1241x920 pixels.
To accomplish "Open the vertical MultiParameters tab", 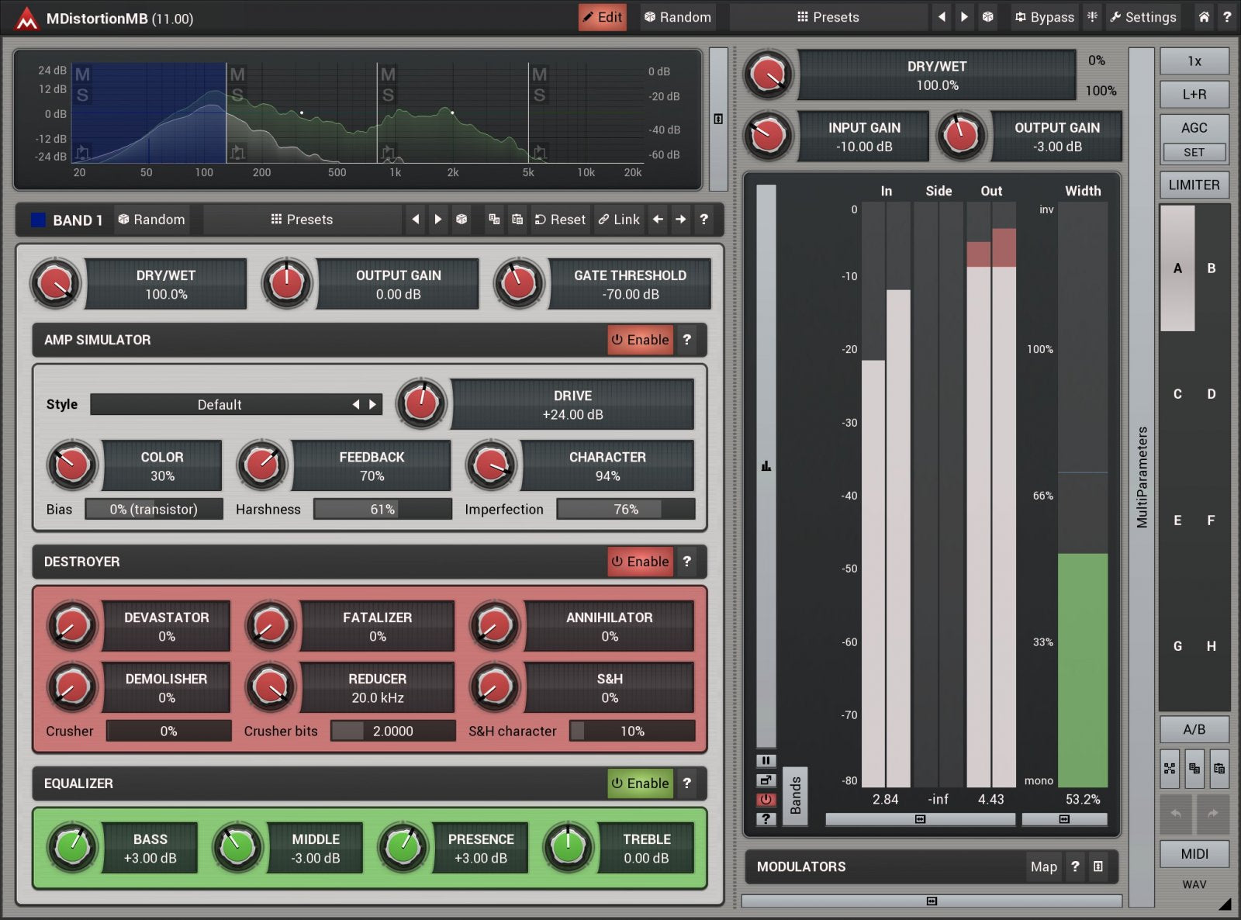I will coord(1142,477).
